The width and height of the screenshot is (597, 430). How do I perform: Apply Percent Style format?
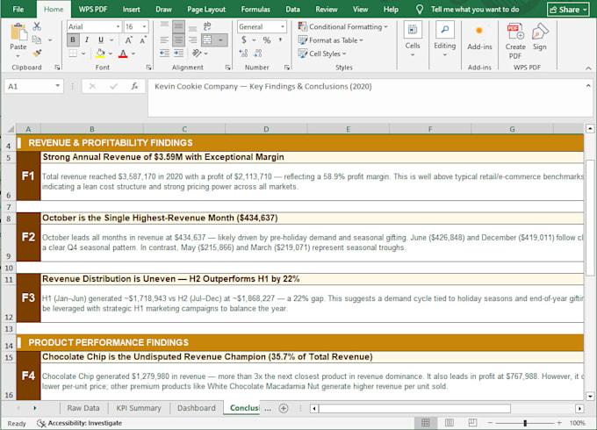267,40
